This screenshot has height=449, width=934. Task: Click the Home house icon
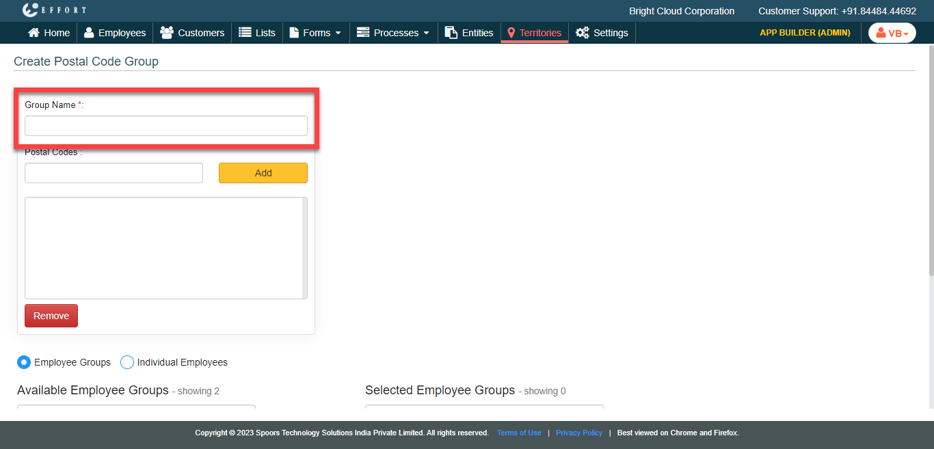[x=34, y=33]
